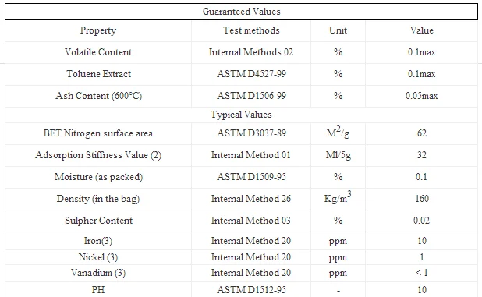Viewport: 482px width, 297px height.
Task: Click BET Nitrogen surface area cell
Action: tap(98, 133)
